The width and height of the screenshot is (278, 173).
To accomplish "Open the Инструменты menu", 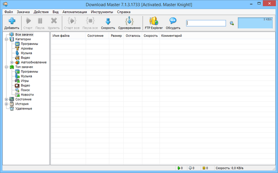I will click(x=101, y=12).
